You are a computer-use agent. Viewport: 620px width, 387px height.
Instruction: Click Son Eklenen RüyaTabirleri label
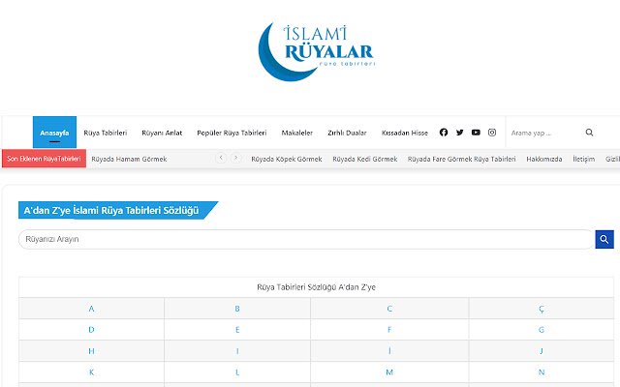pos(44,159)
